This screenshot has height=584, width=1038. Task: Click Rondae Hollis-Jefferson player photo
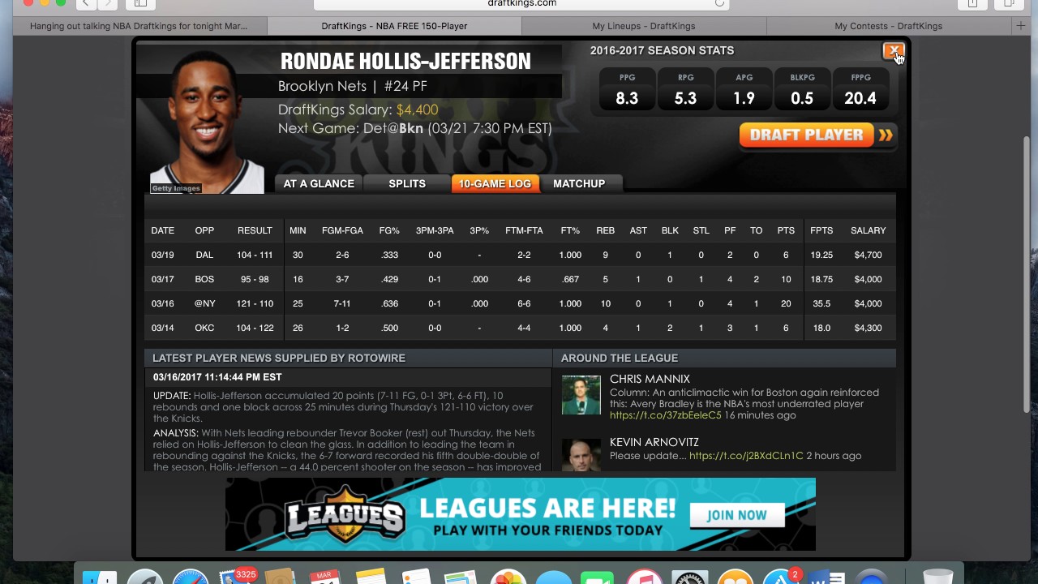(207, 122)
